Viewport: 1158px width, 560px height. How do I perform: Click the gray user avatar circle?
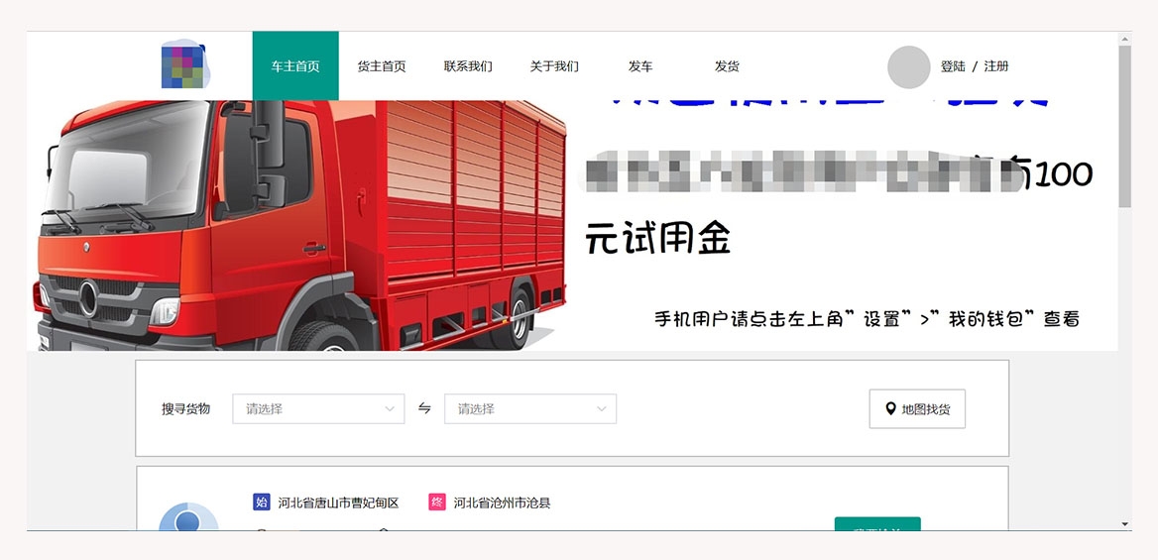click(908, 66)
